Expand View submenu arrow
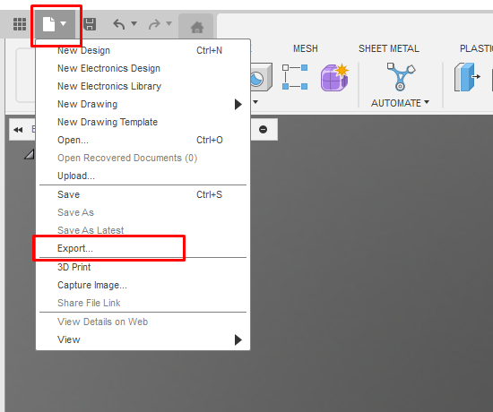This screenshot has height=412, width=493. [x=238, y=339]
